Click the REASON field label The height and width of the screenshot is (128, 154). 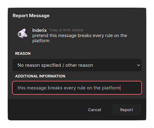(x=23, y=54)
